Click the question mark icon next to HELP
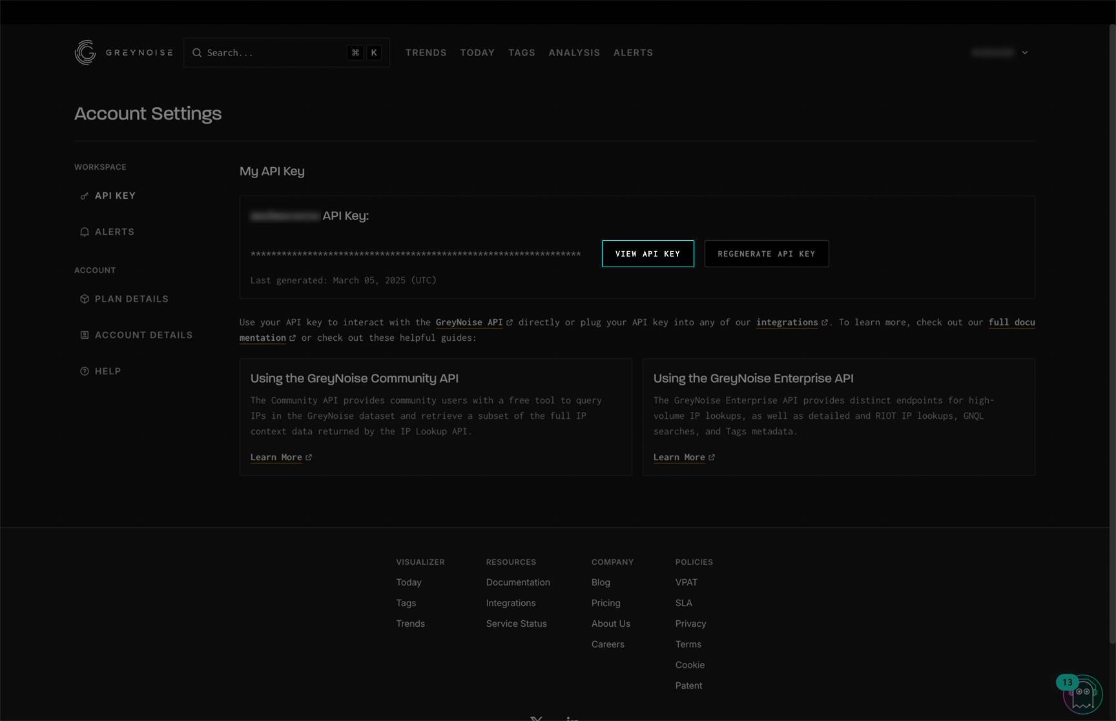1116x721 pixels. click(85, 371)
